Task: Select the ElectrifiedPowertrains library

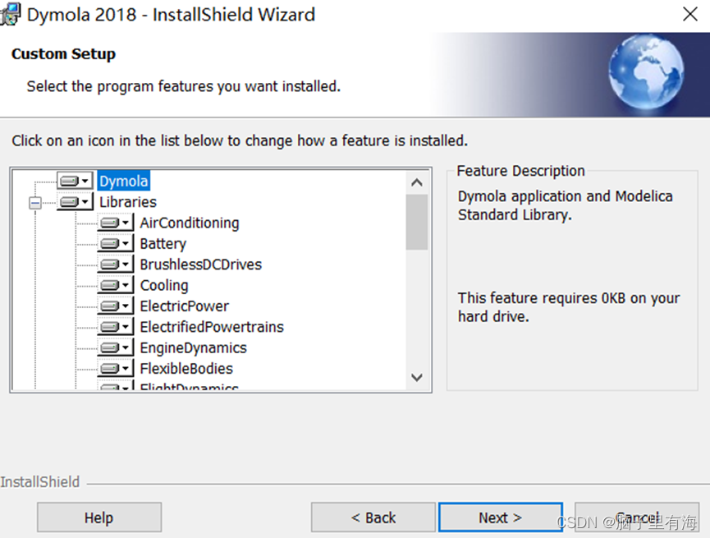Action: (212, 327)
